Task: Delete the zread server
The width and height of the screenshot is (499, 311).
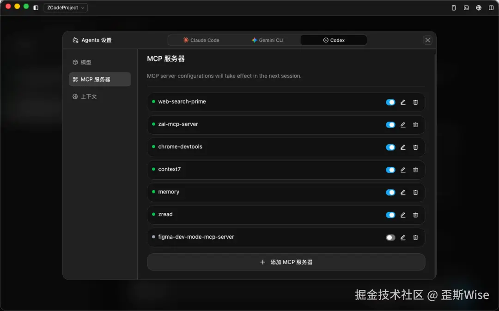Action: pyautogui.click(x=415, y=215)
